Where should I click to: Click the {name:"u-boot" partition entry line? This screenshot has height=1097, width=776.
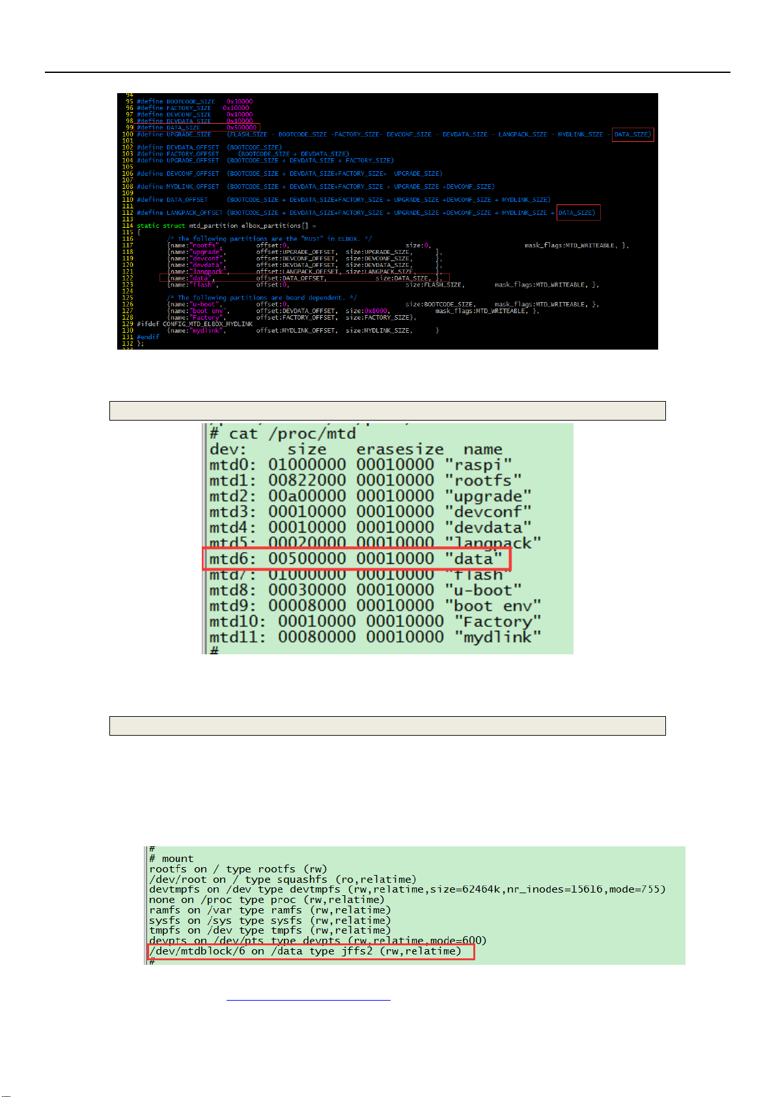(383, 304)
